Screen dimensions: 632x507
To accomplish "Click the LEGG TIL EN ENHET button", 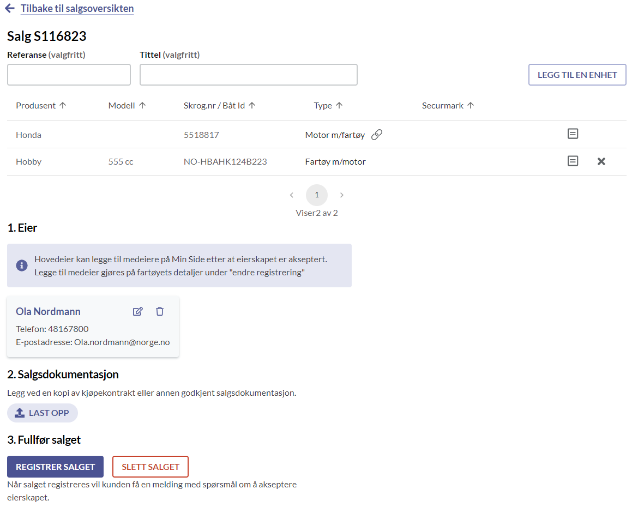I will coord(577,75).
